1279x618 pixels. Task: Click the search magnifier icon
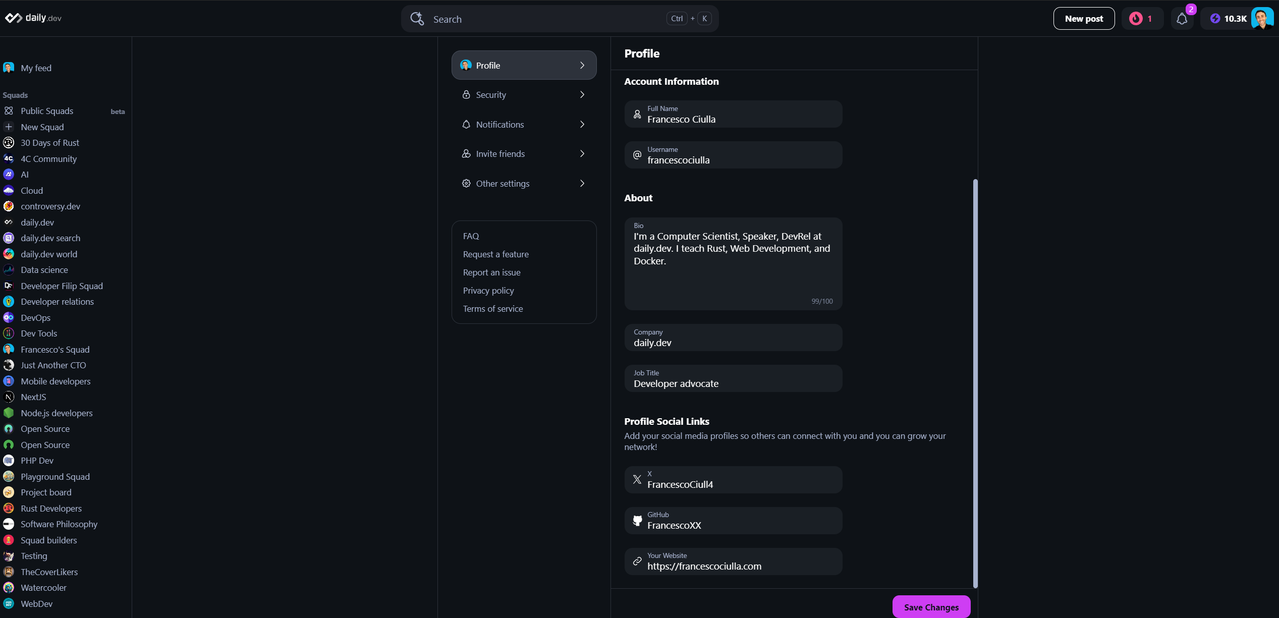[x=417, y=19]
